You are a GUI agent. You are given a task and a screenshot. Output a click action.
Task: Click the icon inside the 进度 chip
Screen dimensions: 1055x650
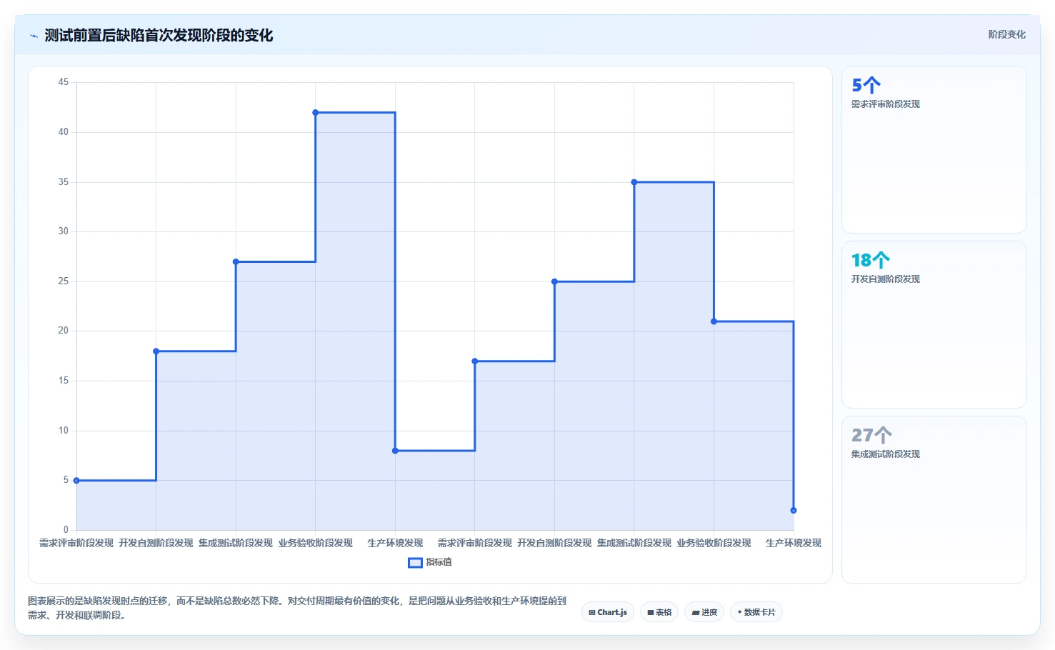(696, 612)
